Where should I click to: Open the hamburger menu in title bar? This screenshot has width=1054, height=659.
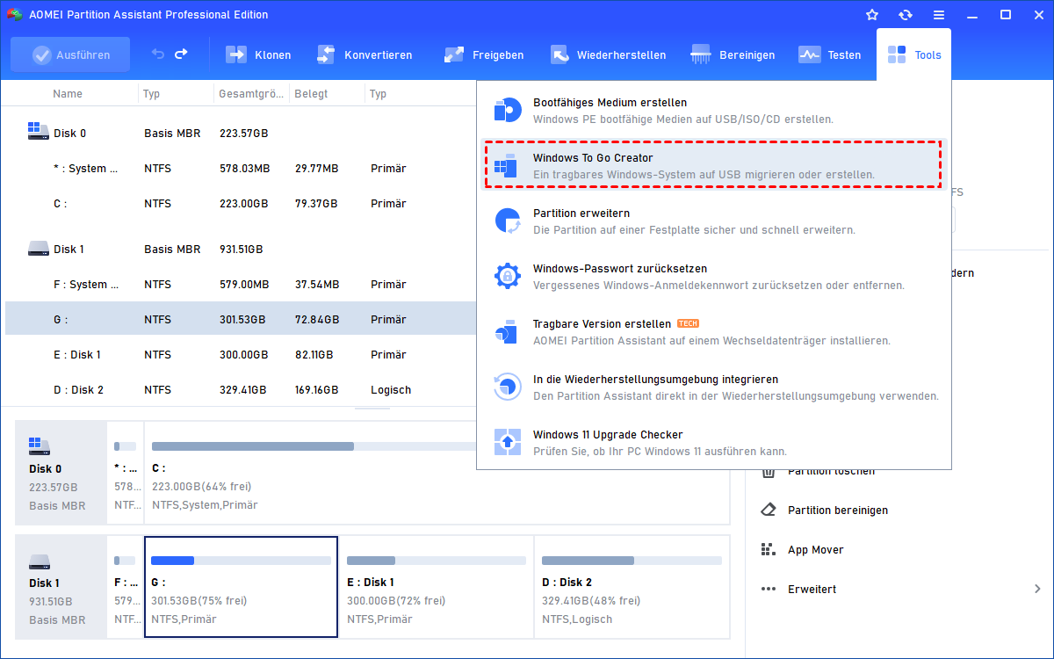click(939, 15)
